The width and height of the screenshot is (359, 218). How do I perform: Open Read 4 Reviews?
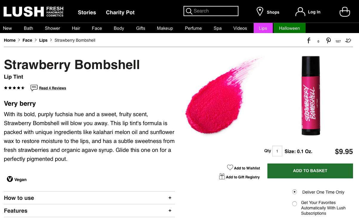tap(53, 88)
